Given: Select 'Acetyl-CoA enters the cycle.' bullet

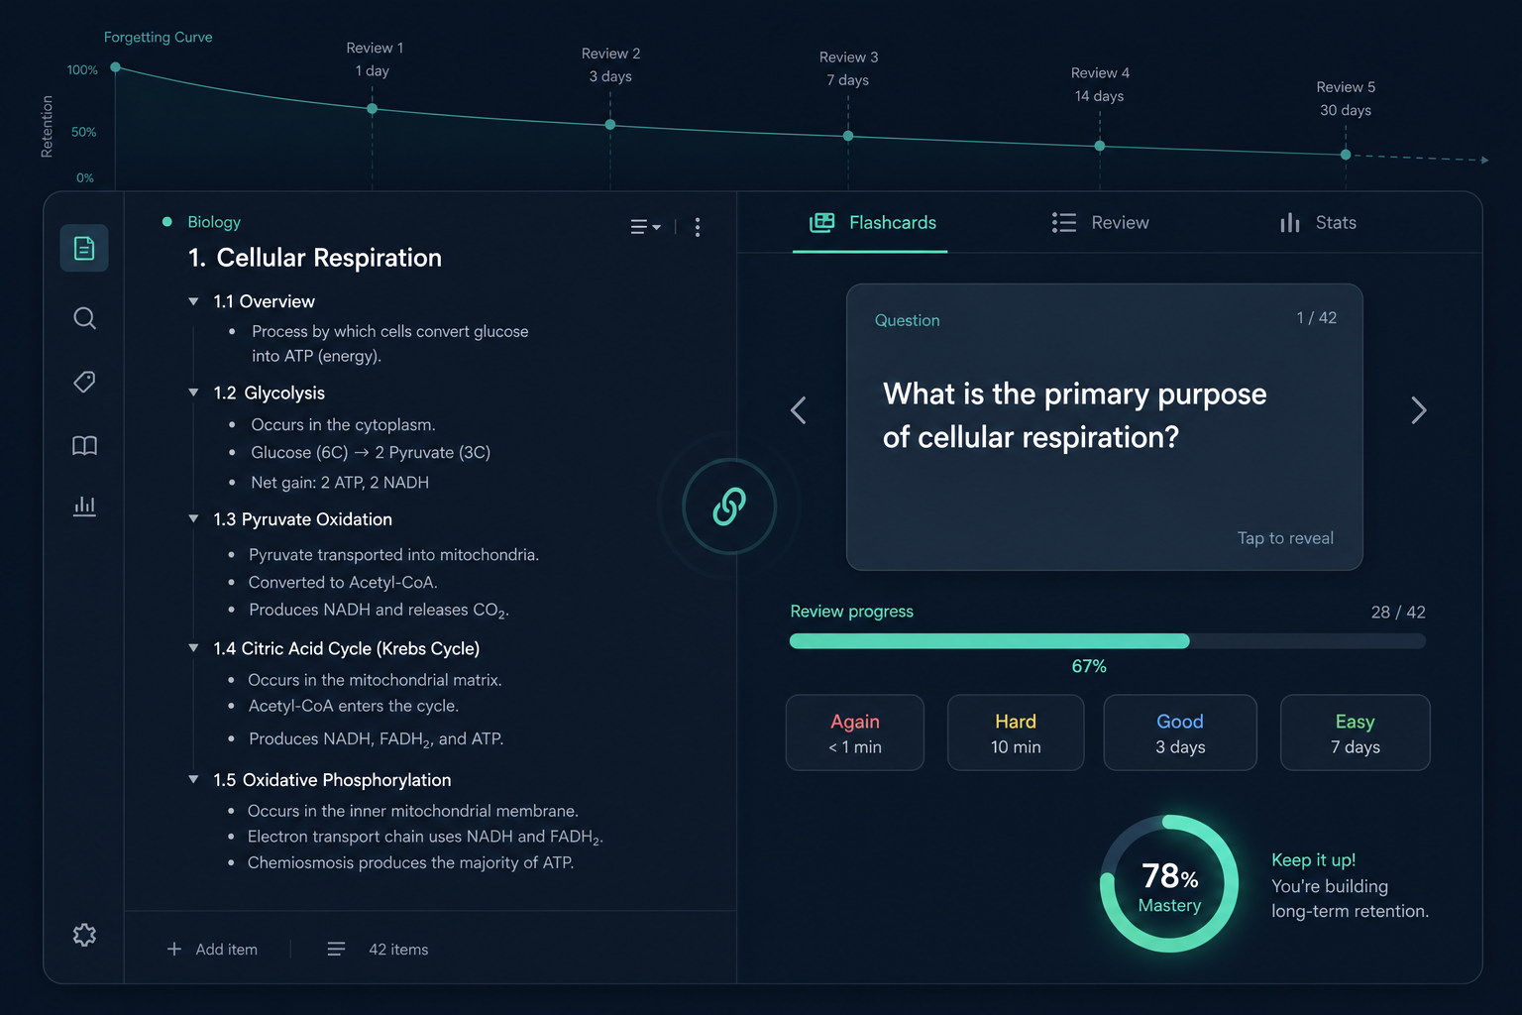Looking at the screenshot, I should point(353,706).
